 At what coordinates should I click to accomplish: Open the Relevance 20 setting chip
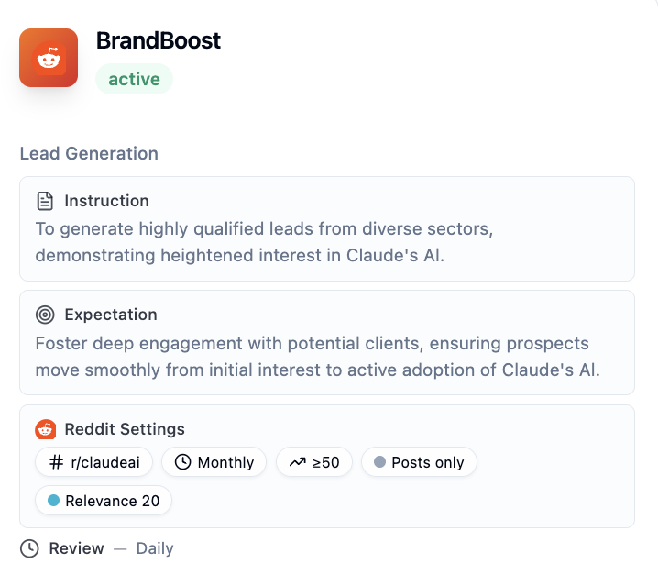(x=104, y=501)
